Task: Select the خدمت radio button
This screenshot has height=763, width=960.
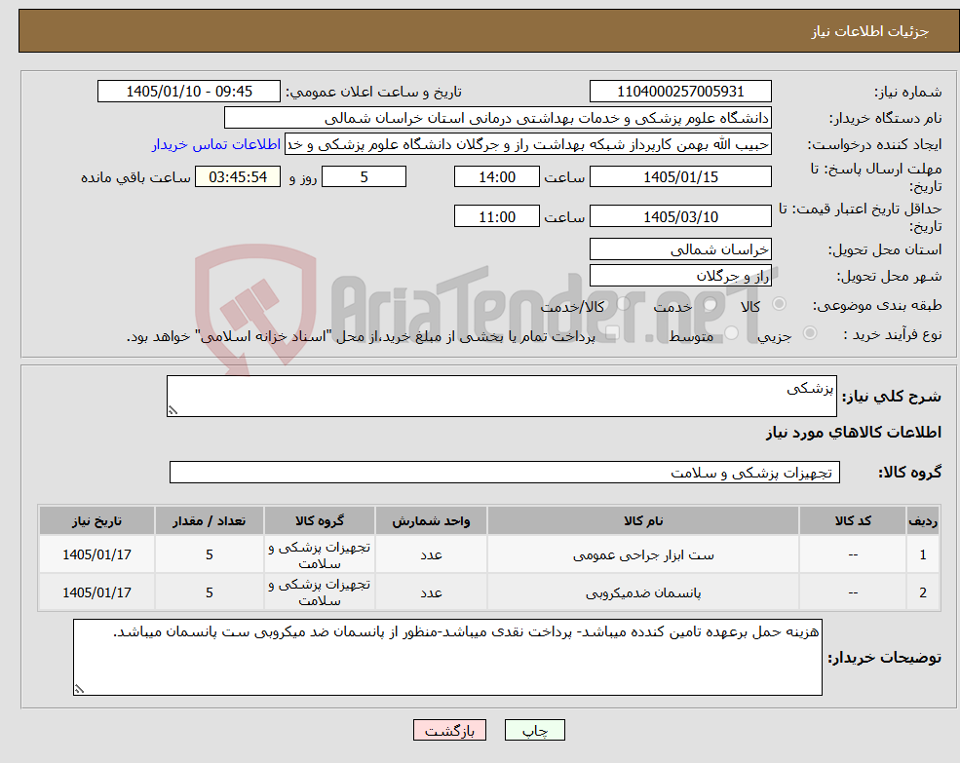Action: (710, 304)
